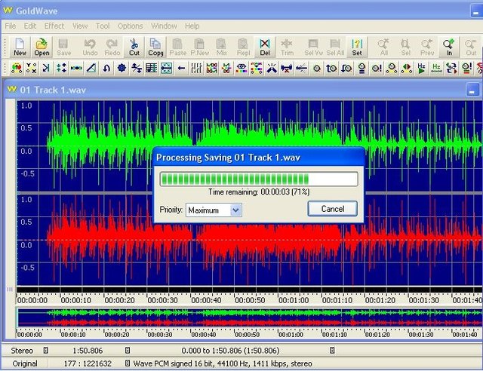483x371 pixels.
Task: Click the 00:01:10 mark on main timeline
Action: tap(337, 300)
